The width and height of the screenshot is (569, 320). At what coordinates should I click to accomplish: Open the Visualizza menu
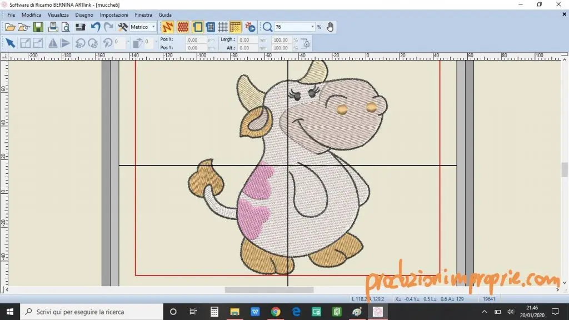58,15
